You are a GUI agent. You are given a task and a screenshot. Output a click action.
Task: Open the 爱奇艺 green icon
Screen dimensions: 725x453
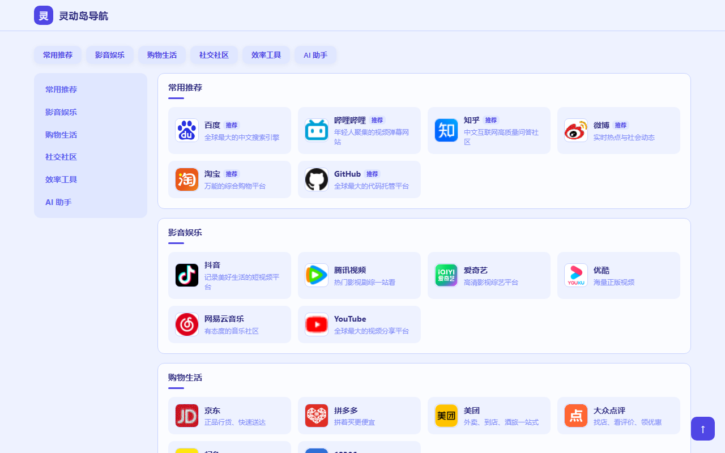click(x=446, y=275)
